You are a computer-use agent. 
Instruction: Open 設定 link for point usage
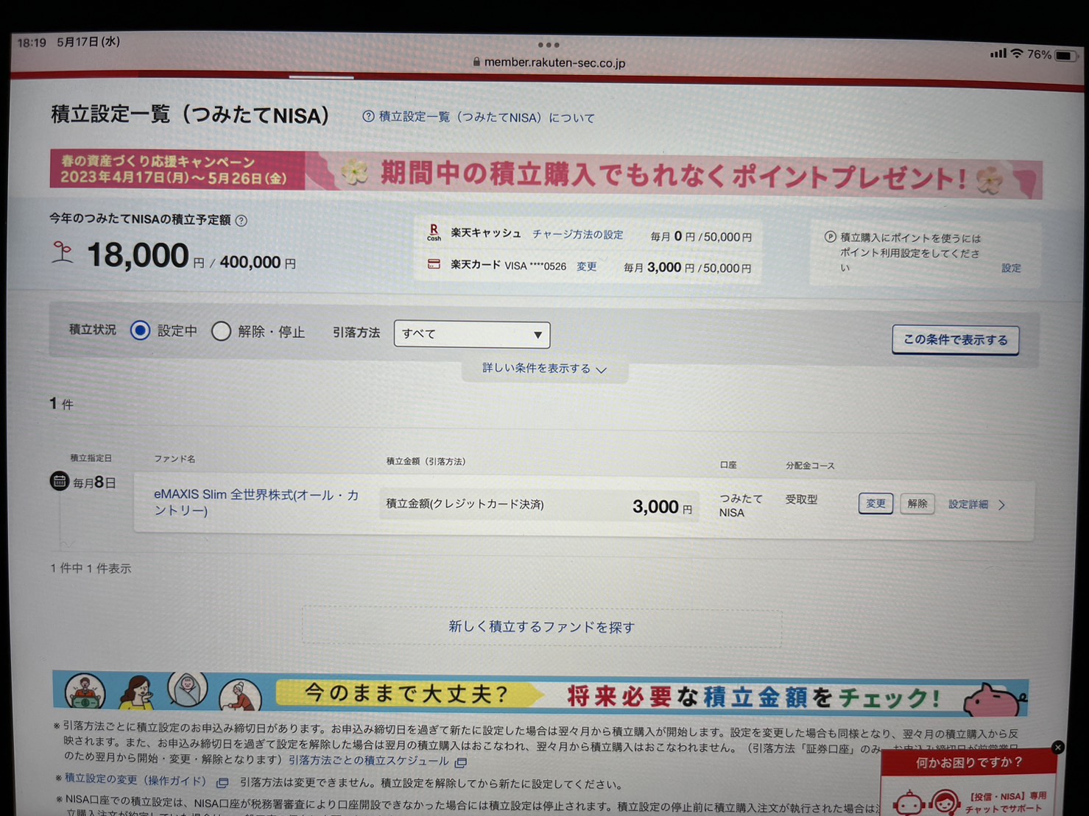(x=1011, y=268)
